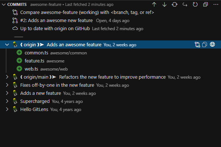Expand the 'Refactors the new feature' commit
221x147 pixels.
tap(7, 77)
